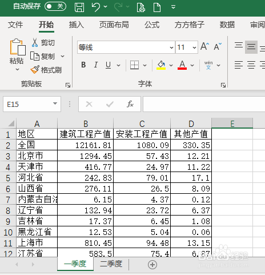The width and height of the screenshot is (265, 275).
Task: Expand the Name Box dropdown arrow
Action: pyautogui.click(x=55, y=103)
